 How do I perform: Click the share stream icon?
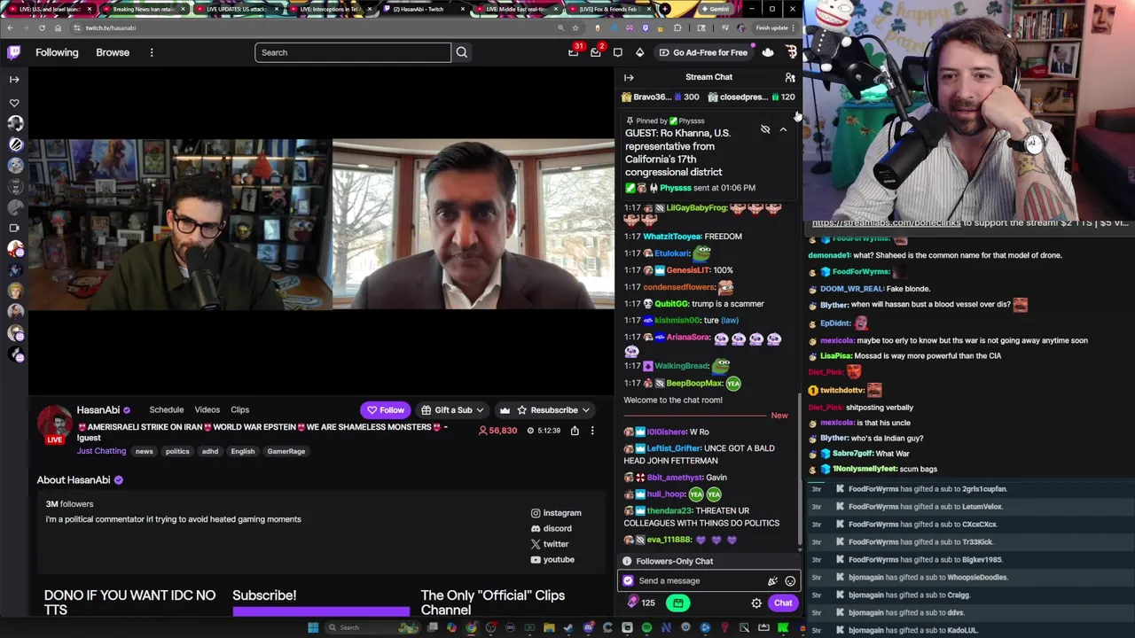tap(575, 431)
